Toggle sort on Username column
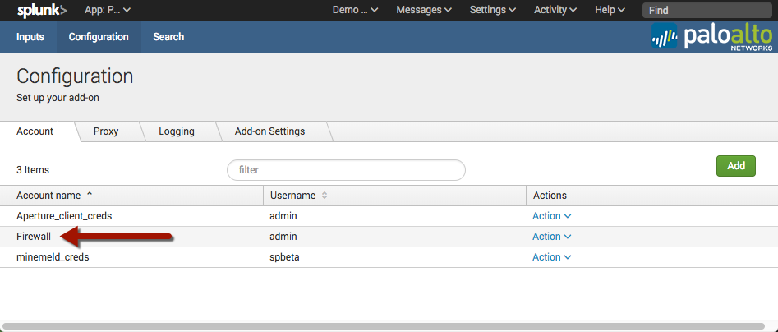This screenshot has height=332, width=778. [x=324, y=196]
